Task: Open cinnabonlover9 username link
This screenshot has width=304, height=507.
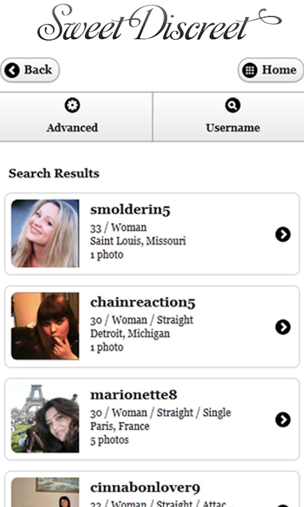Action: pos(145,488)
